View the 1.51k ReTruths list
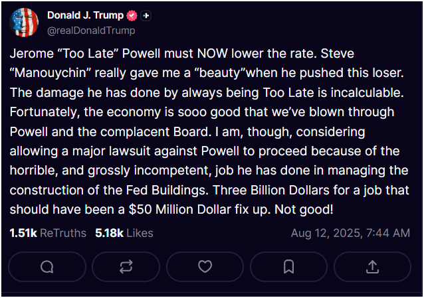The height and width of the screenshot is (298, 424). point(48,233)
